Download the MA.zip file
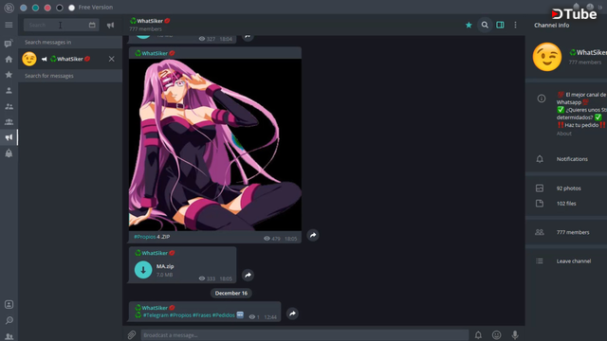Image resolution: width=607 pixels, height=341 pixels. [143, 270]
